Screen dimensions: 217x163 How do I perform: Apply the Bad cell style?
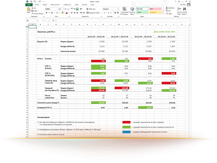(155, 9)
